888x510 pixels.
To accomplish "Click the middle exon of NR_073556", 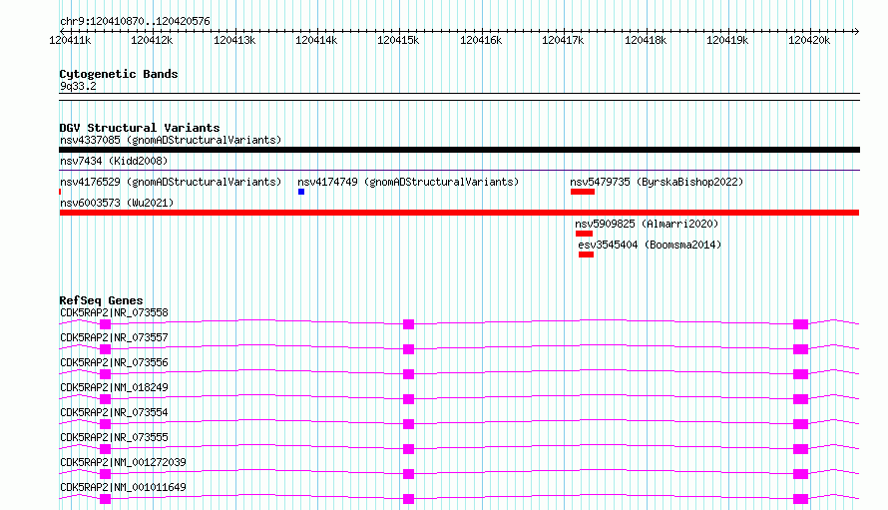I will [408, 374].
